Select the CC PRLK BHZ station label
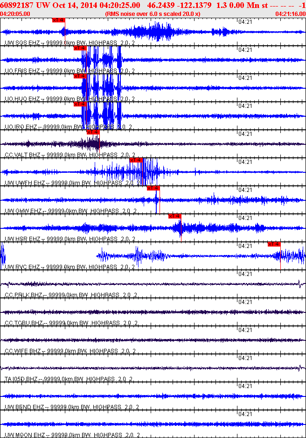The width and height of the screenshot is (306, 438). tap(23, 295)
